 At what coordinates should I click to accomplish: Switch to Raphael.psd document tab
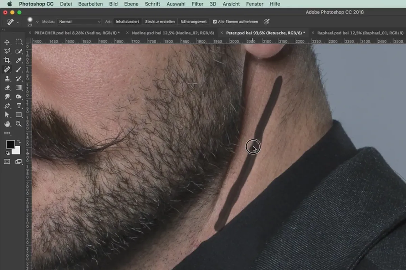click(x=360, y=33)
